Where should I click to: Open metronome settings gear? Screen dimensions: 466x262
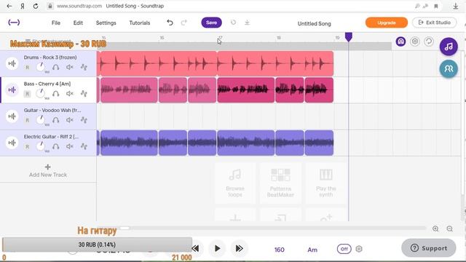point(359,249)
